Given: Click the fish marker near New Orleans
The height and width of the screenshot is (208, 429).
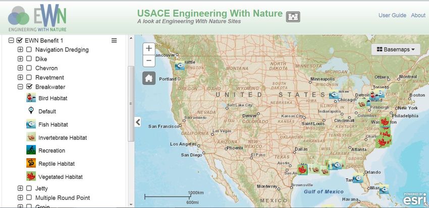Looking at the screenshot, I should click(337, 164).
